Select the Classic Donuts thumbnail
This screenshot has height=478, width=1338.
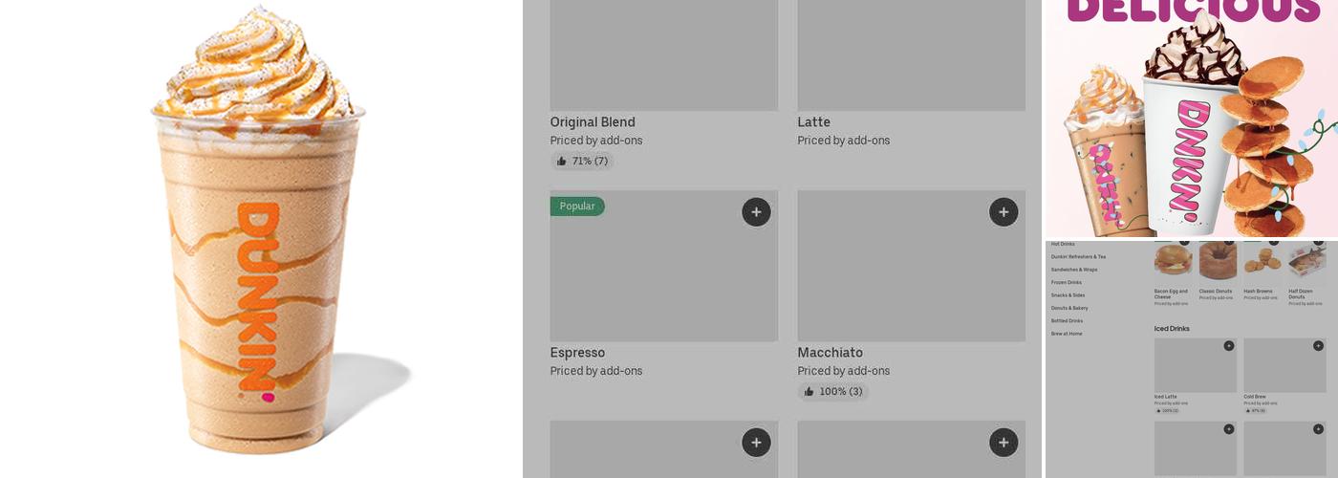click(x=1218, y=262)
